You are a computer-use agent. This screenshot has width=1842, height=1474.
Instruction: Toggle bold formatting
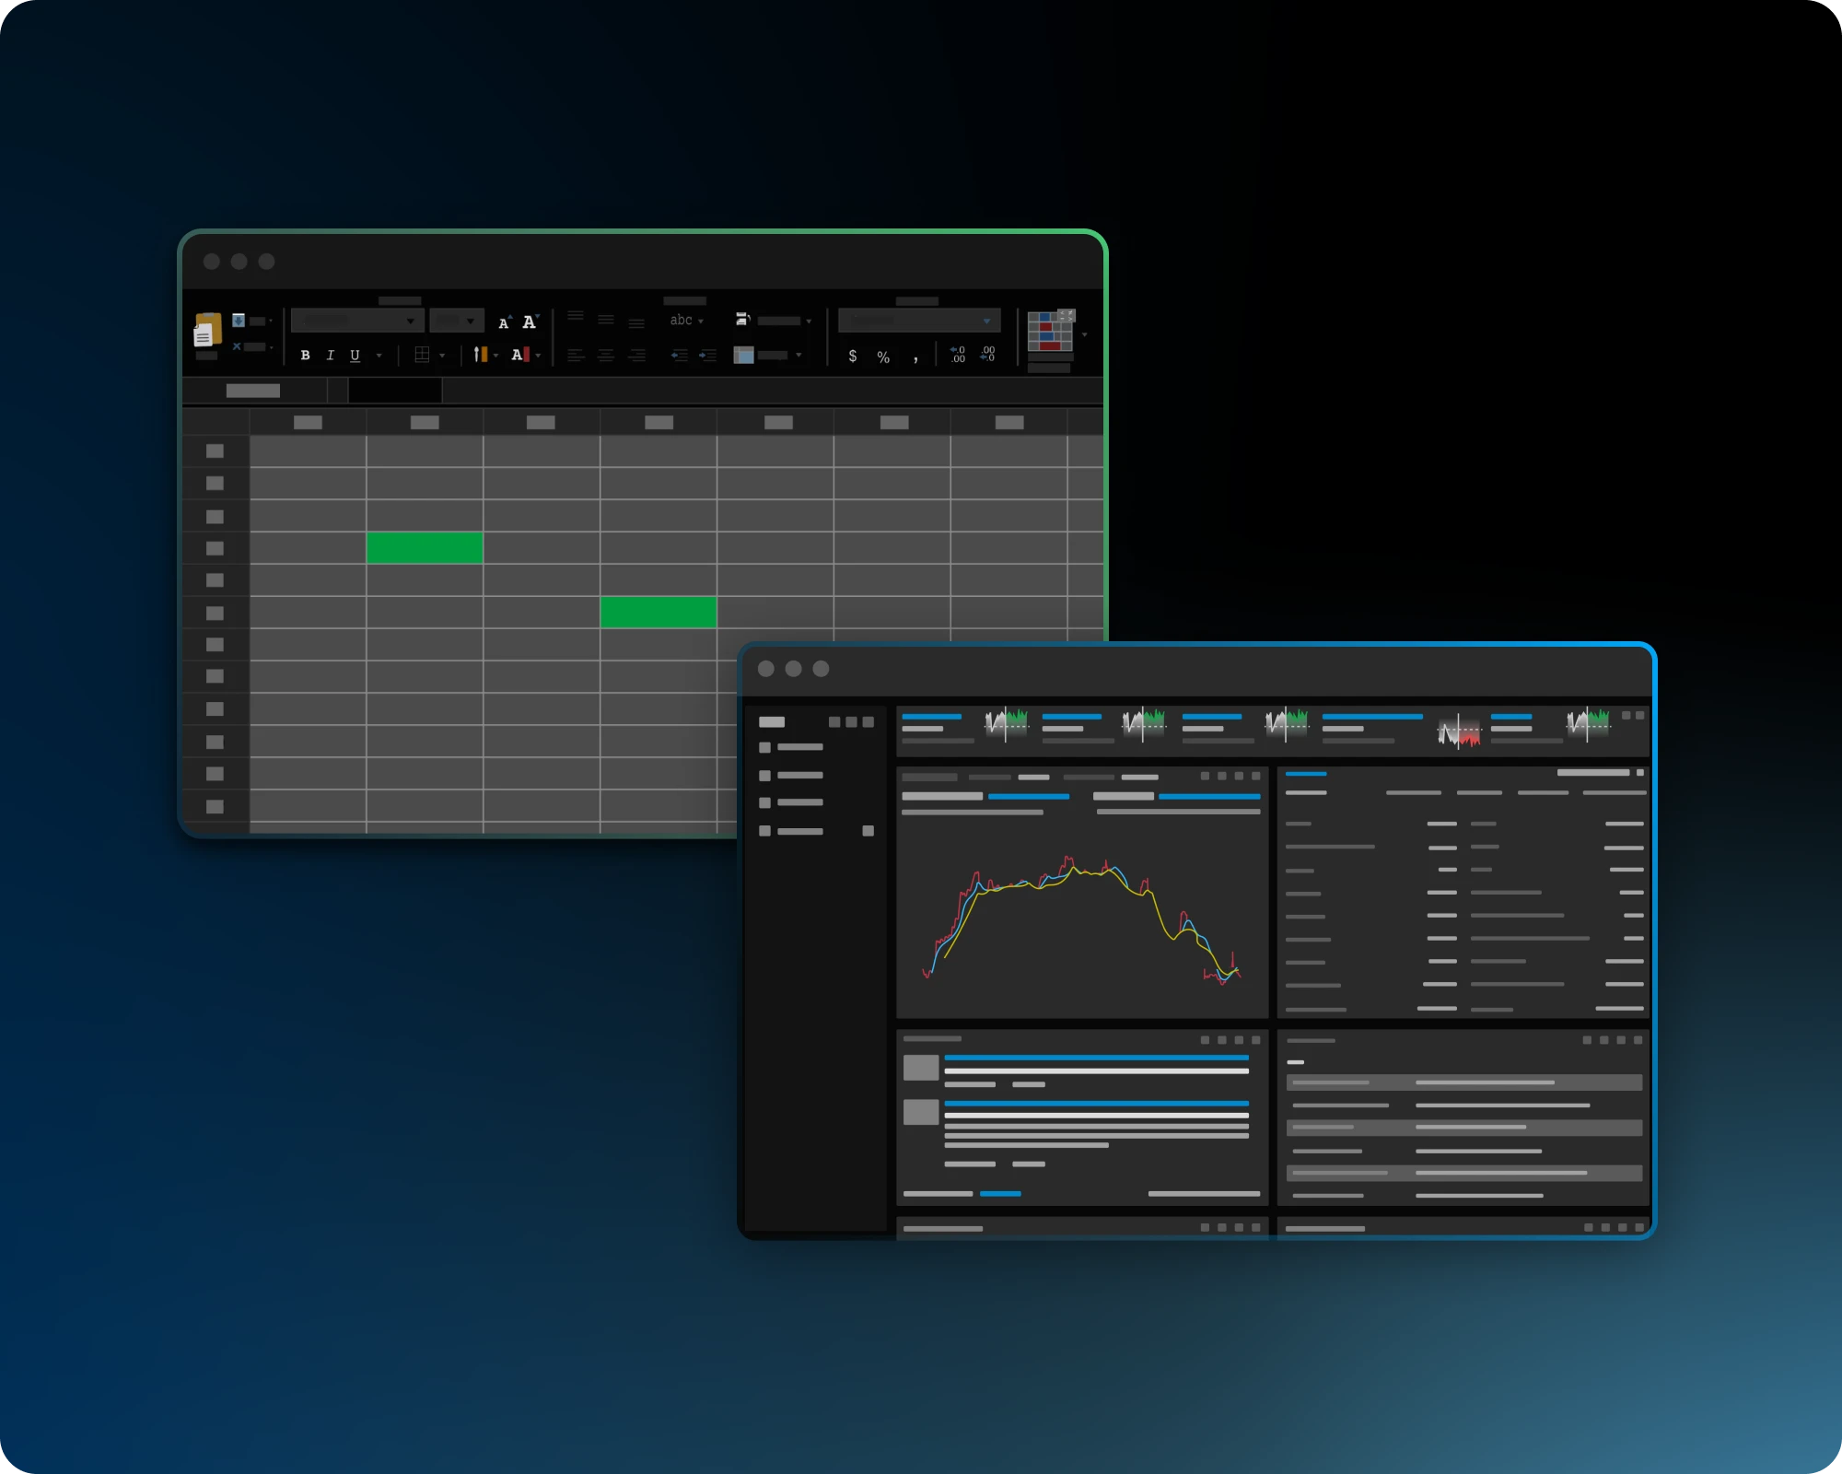coord(305,355)
